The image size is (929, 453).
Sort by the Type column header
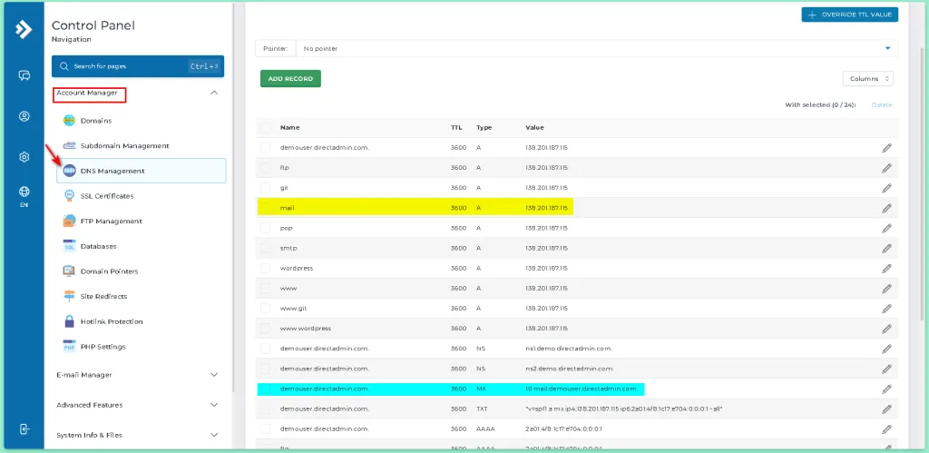(x=484, y=127)
